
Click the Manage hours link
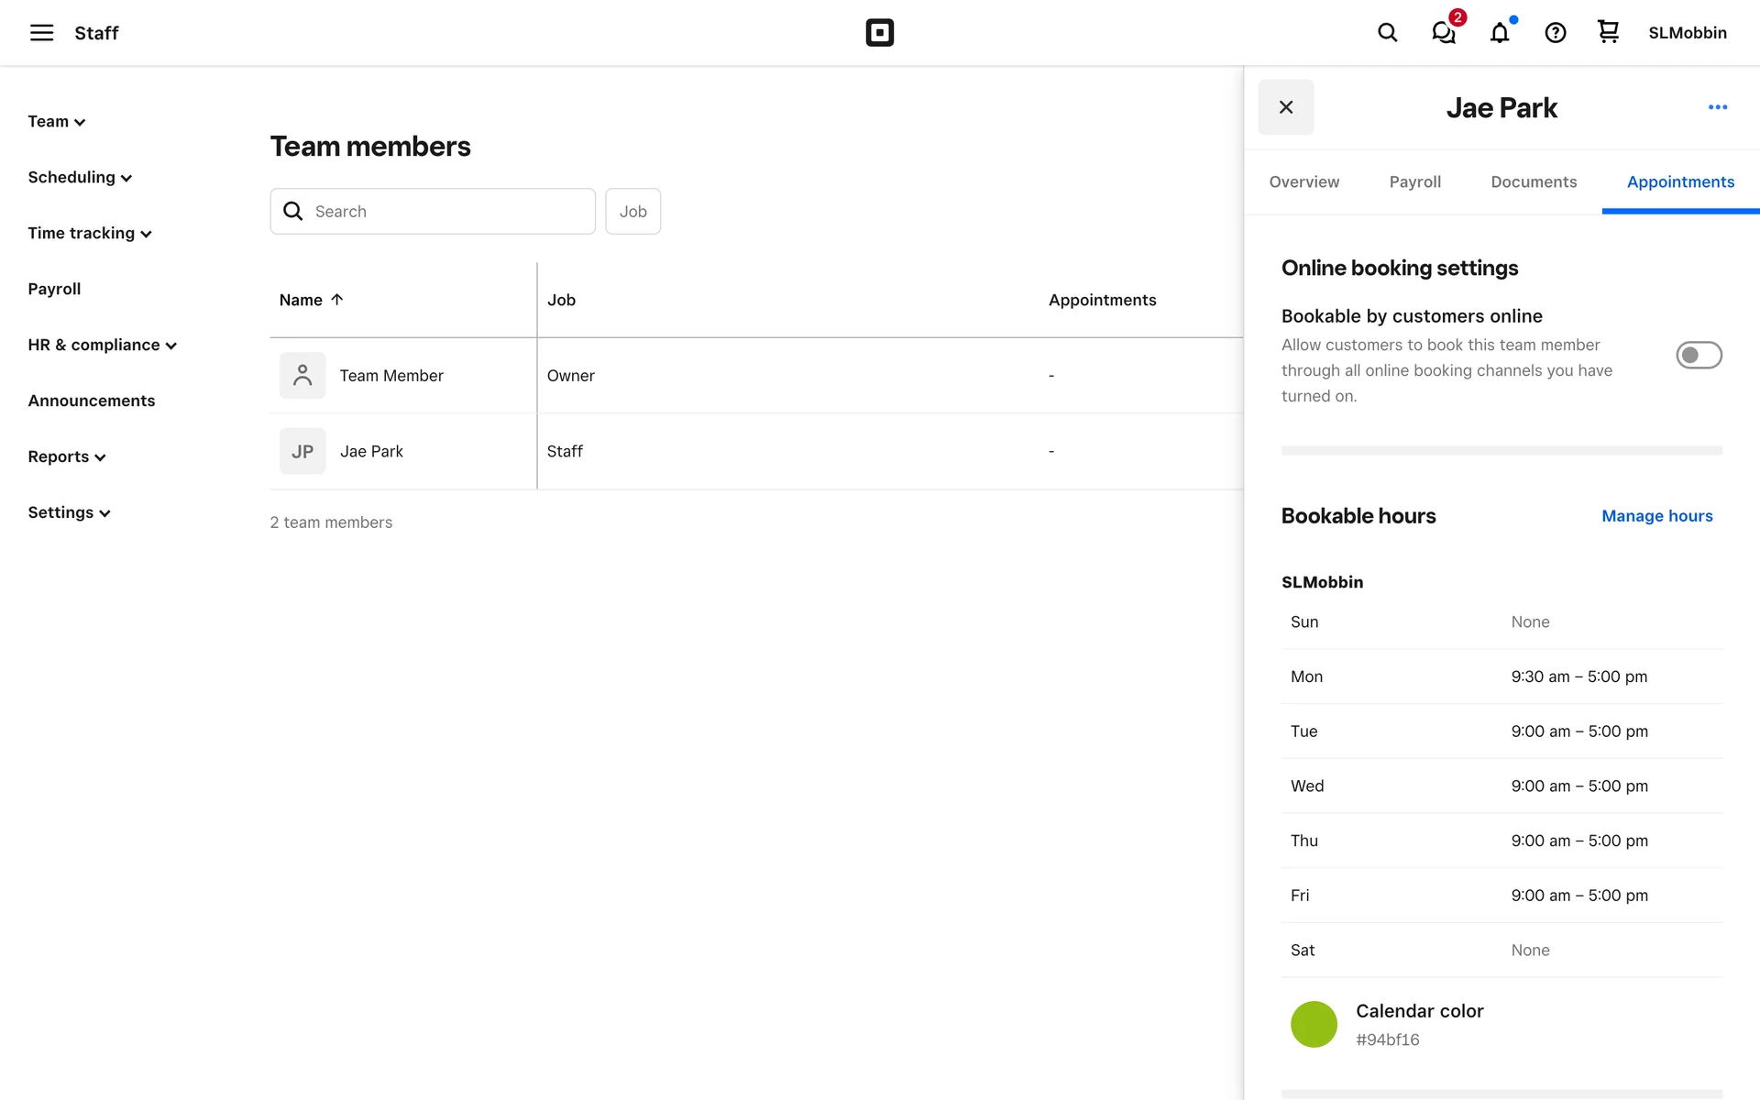1656,516
